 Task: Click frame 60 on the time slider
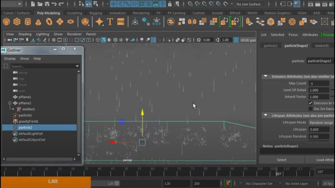point(153,172)
